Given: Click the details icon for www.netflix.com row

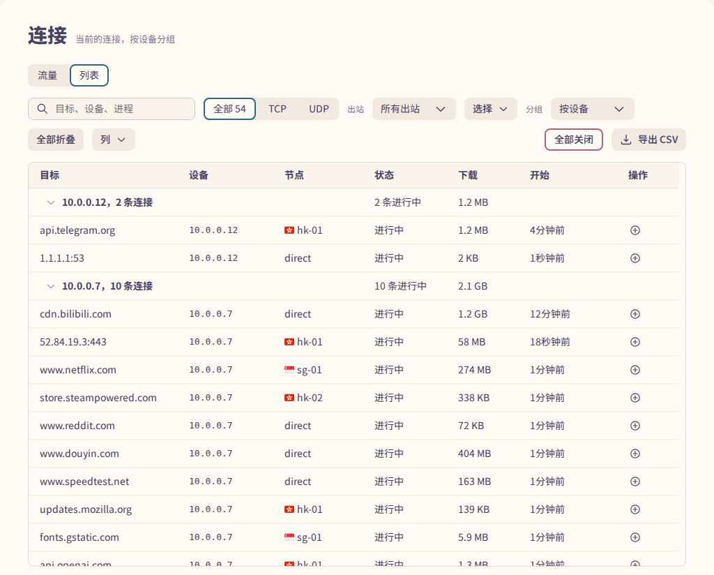Looking at the screenshot, I should coord(635,370).
